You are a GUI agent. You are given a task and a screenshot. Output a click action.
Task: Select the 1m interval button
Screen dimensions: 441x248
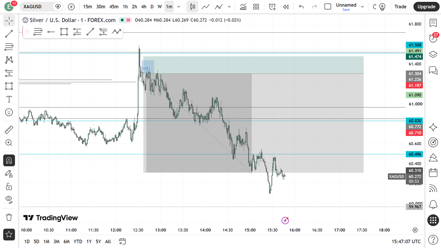[x=169, y=7]
